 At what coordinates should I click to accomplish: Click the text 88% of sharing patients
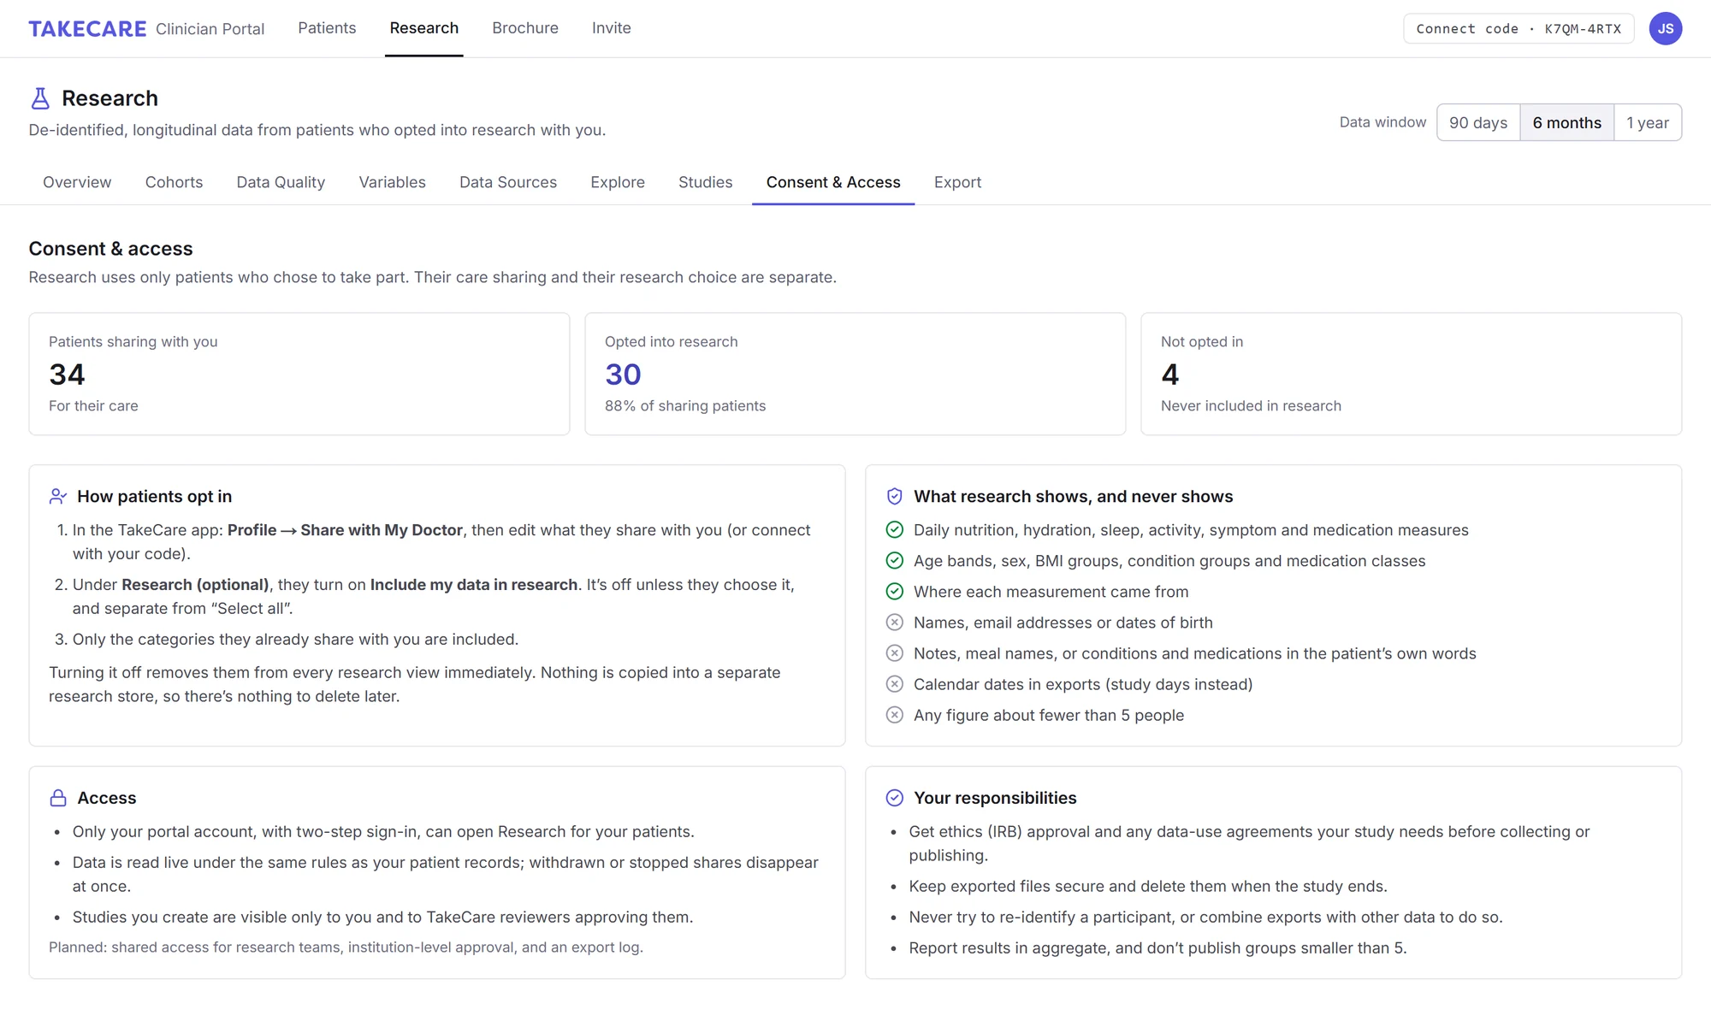(x=685, y=406)
